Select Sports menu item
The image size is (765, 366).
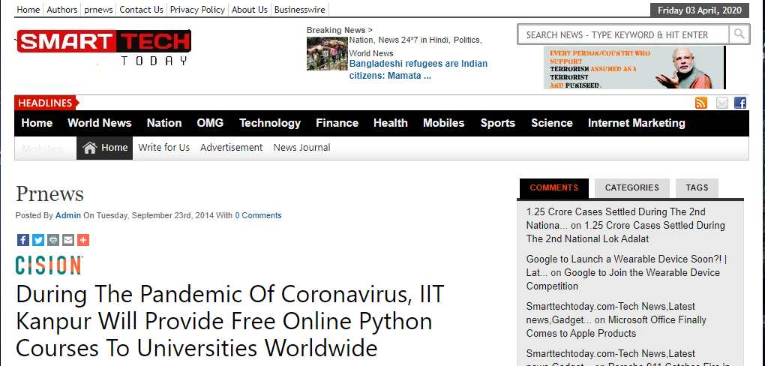[498, 123]
